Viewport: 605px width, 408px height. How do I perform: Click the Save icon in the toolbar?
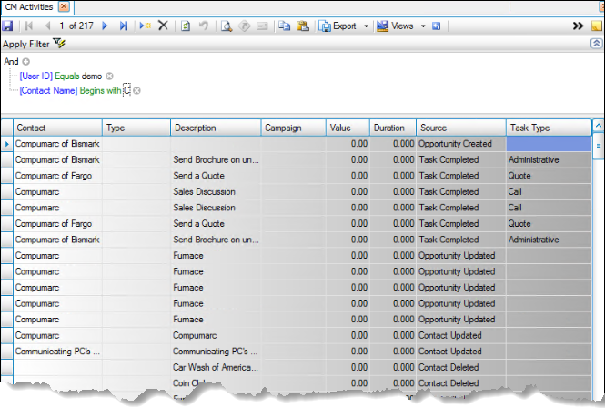pyautogui.click(x=7, y=25)
